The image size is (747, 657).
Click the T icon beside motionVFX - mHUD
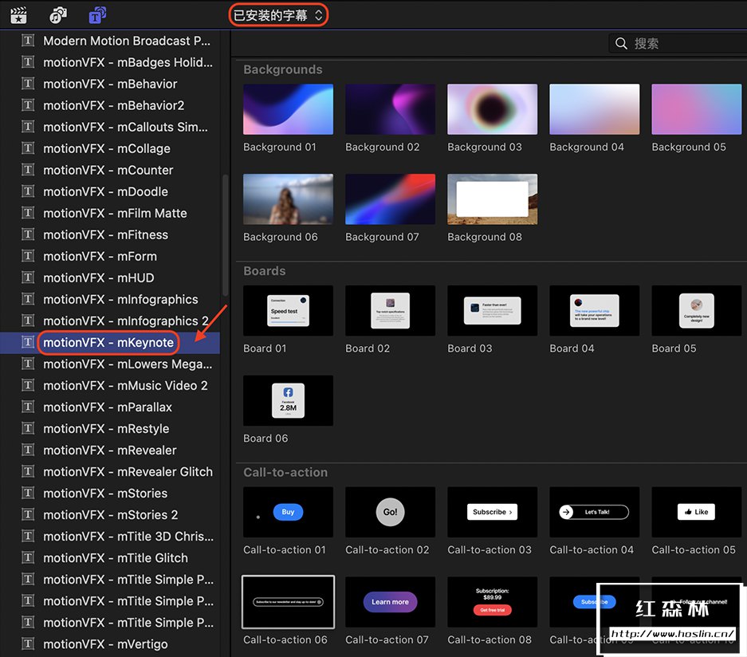tap(28, 277)
